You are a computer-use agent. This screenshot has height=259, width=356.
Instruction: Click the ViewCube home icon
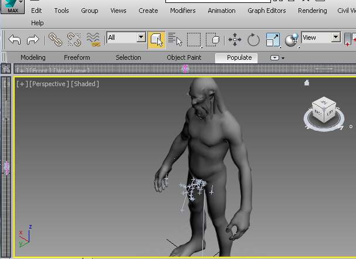(307, 83)
